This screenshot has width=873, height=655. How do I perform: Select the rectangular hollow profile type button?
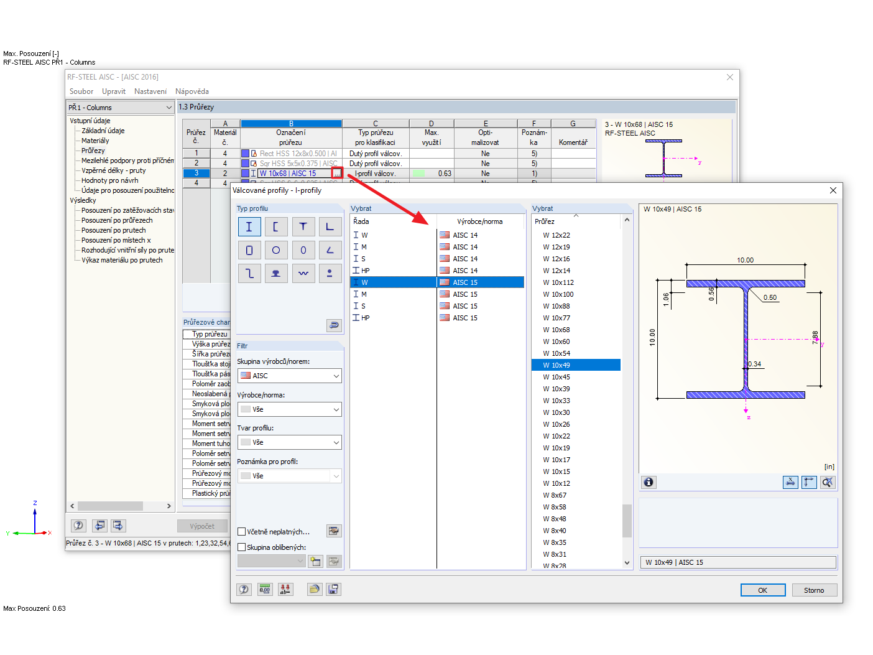click(249, 250)
